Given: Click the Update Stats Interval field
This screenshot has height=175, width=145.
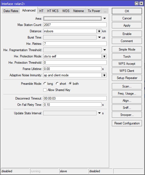Looking at the screenshot, I should [x=70, y=113].
